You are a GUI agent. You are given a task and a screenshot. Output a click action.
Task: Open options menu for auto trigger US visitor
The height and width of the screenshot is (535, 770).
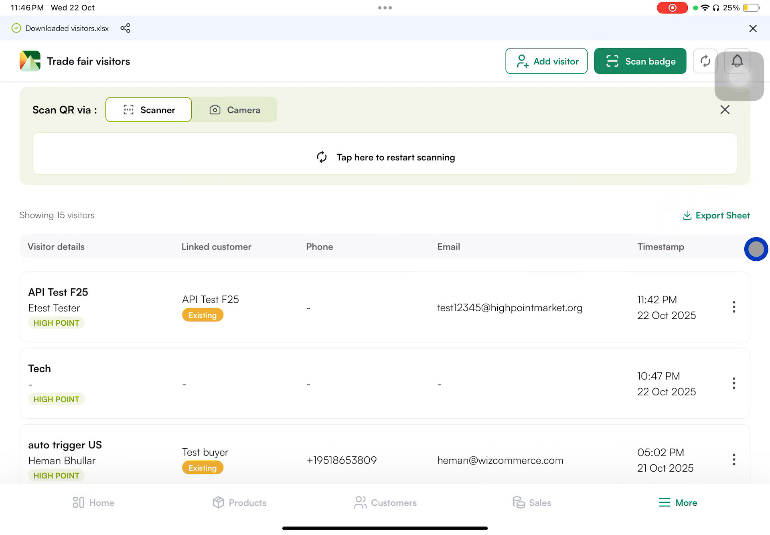(x=734, y=459)
